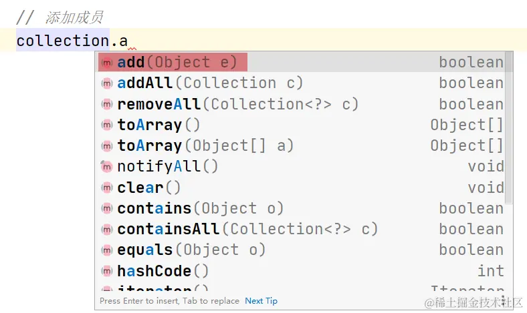Click the method icon beside add(Object e)
This screenshot has width=527, height=313.
pos(106,63)
